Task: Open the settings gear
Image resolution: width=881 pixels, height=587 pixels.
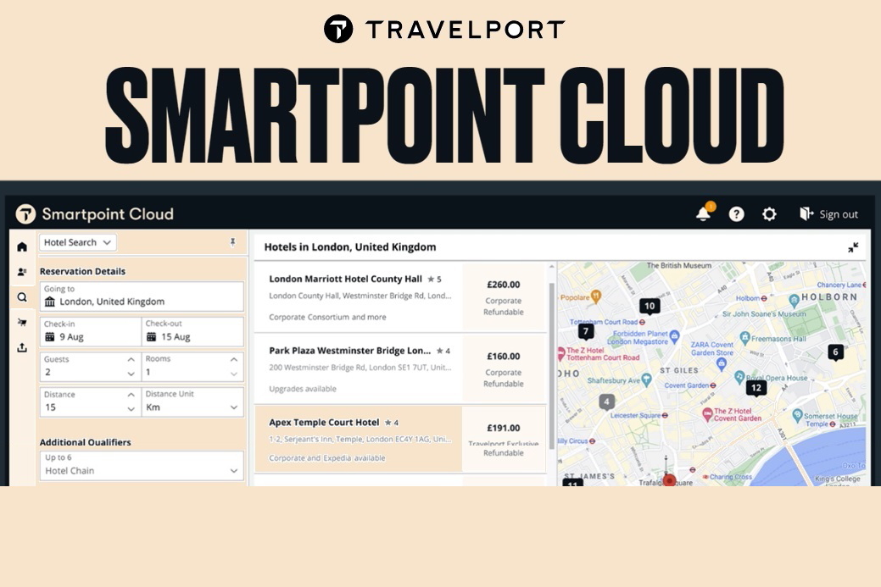Action: 769,213
